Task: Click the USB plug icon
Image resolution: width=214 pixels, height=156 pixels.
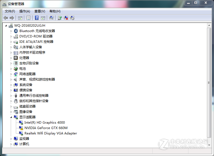Action: (16, 96)
